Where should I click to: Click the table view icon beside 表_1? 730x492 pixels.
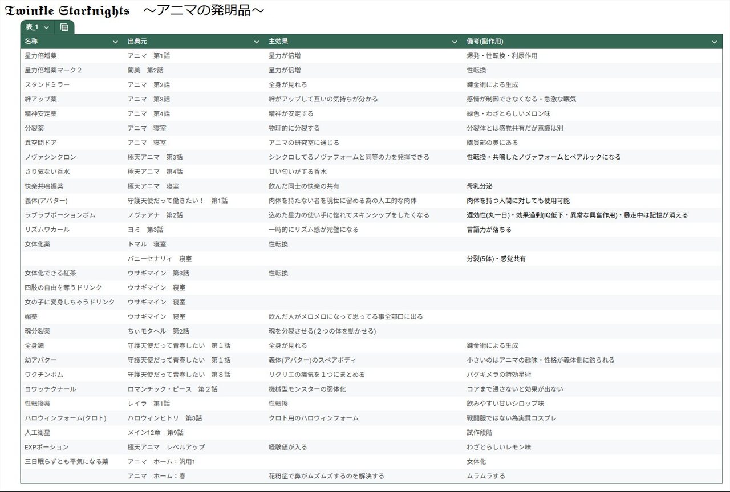coord(64,27)
